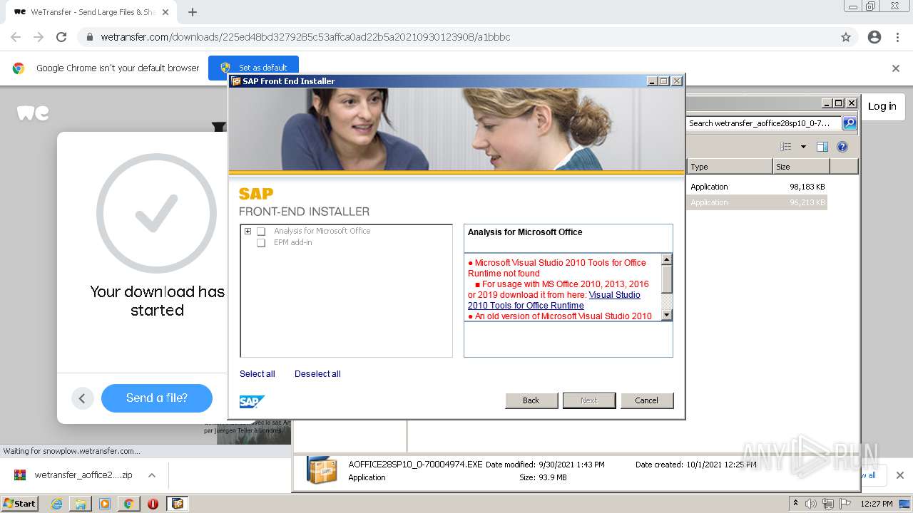
Task: Change view layout icon in Explorer
Action: click(786, 147)
